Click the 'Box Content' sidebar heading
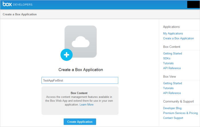200x127 pixels. point(172,47)
